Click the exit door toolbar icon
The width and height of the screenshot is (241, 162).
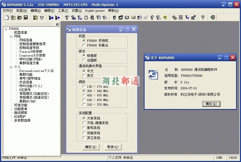213,17
